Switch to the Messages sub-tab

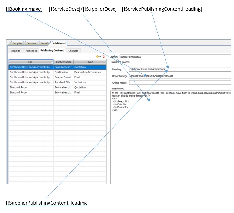pos(31,51)
